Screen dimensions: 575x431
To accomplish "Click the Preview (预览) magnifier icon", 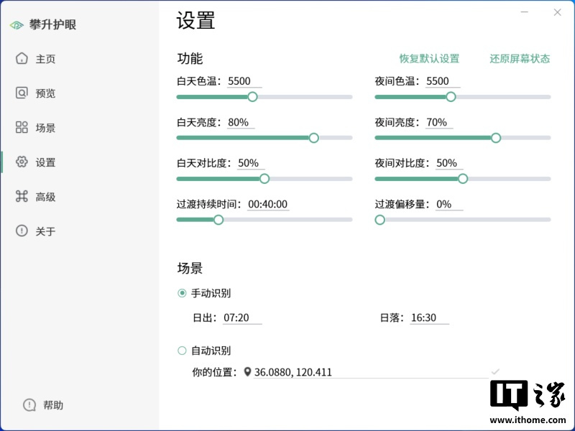I will (x=22, y=93).
